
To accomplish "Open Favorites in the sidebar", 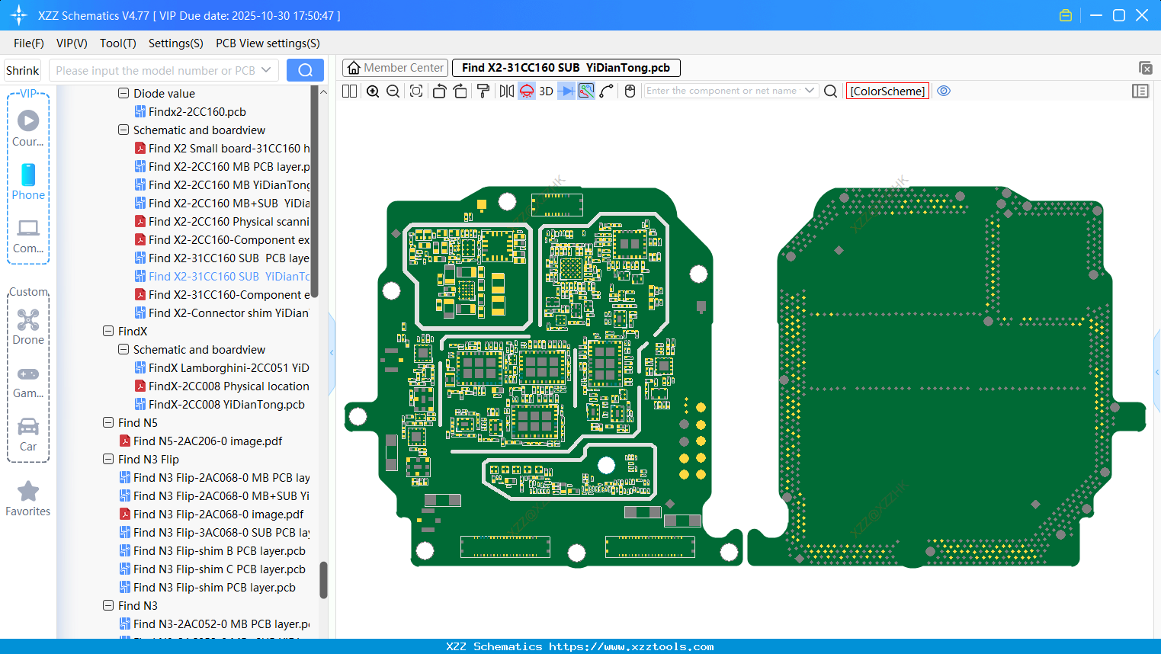I will pos(28,499).
